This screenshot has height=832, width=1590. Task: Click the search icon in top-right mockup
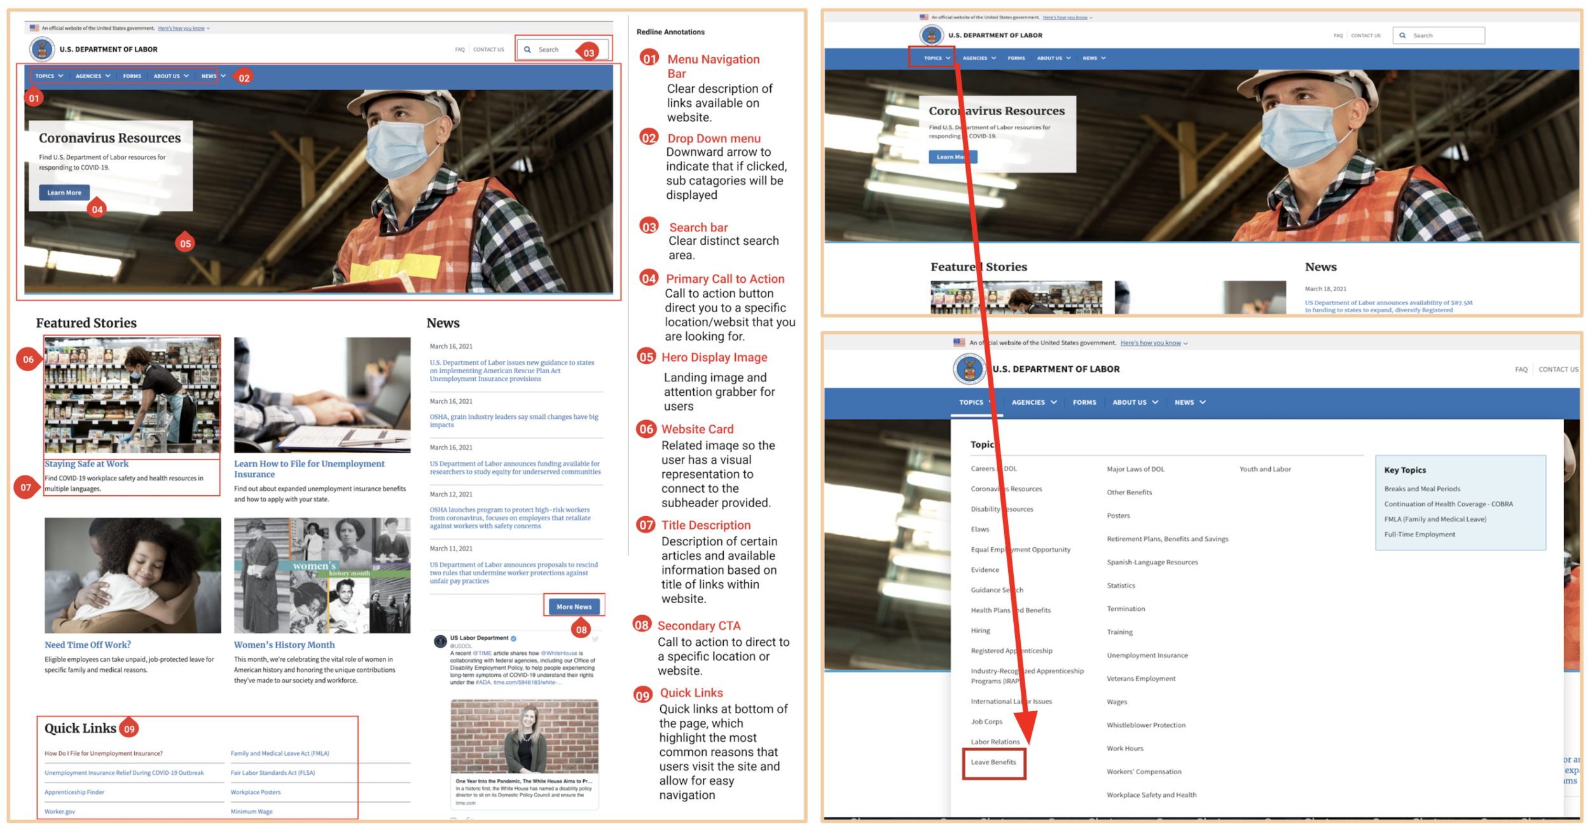[1402, 36]
